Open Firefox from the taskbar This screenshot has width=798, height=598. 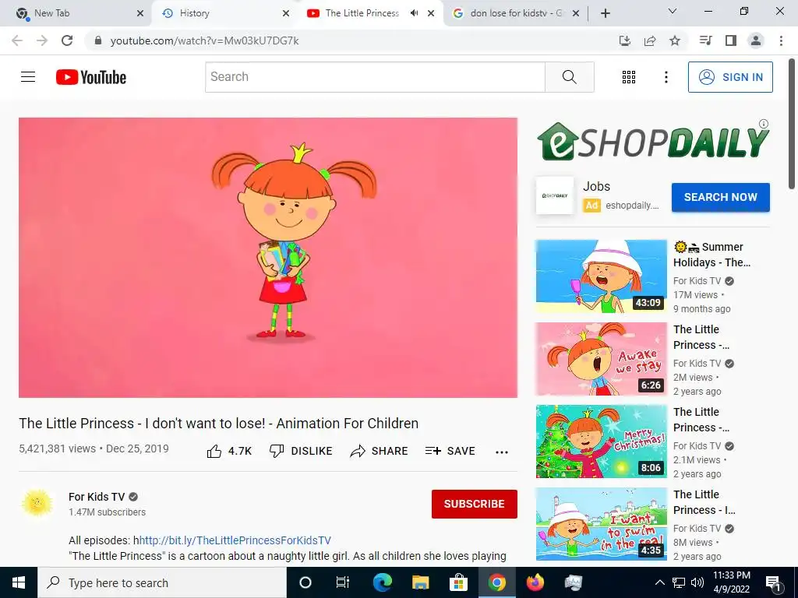535,582
